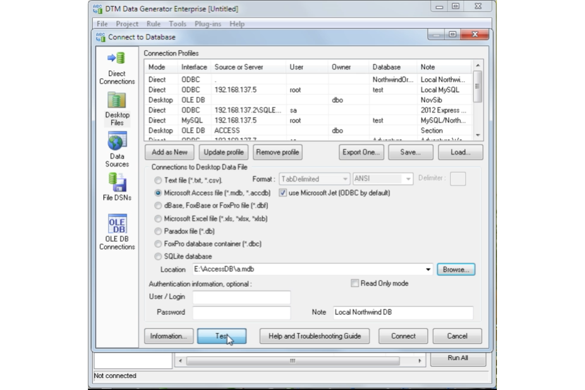The height and width of the screenshot is (390, 585).
Task: Select the profile row with ACCESS source
Action: click(x=308, y=131)
